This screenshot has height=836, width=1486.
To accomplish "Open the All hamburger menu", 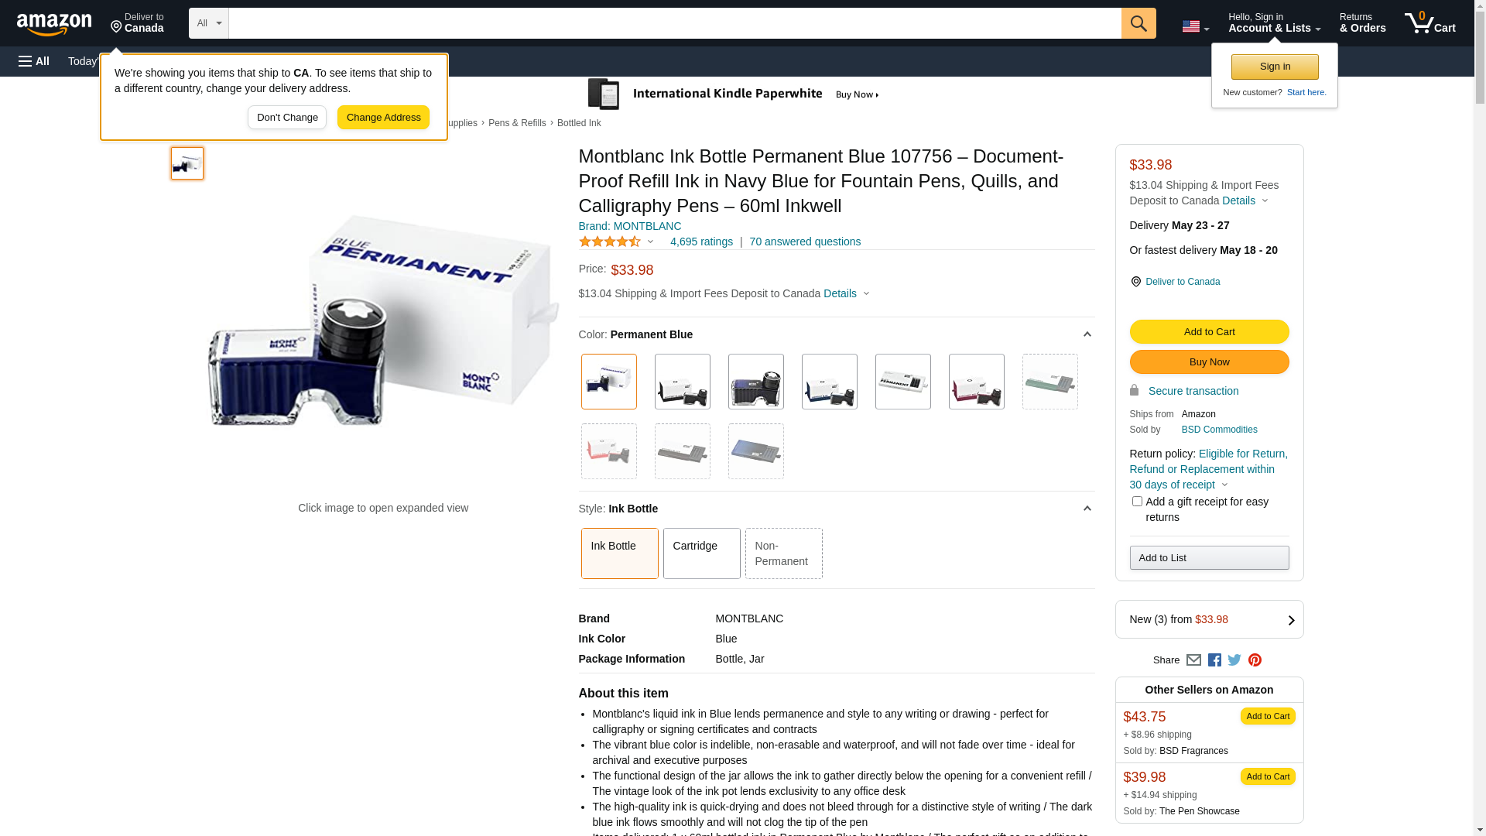I will click(x=34, y=61).
